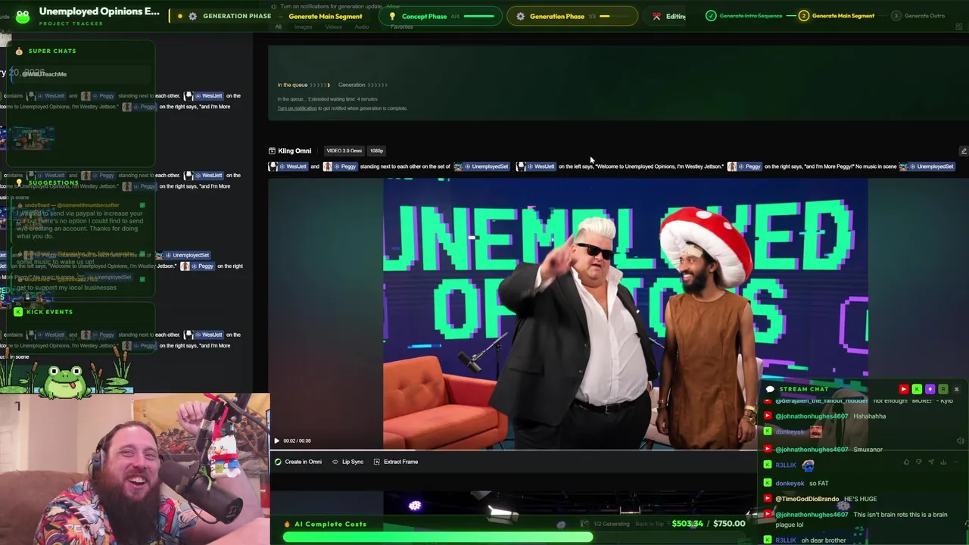
Task: Click the Generation Phase gear icon
Action: (520, 16)
